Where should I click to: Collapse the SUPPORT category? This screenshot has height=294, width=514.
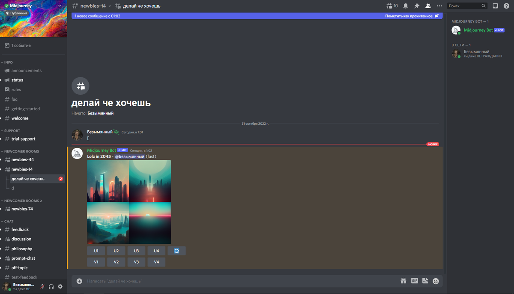pyautogui.click(x=11, y=131)
